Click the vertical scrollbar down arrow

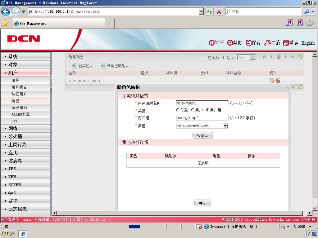(315, 208)
